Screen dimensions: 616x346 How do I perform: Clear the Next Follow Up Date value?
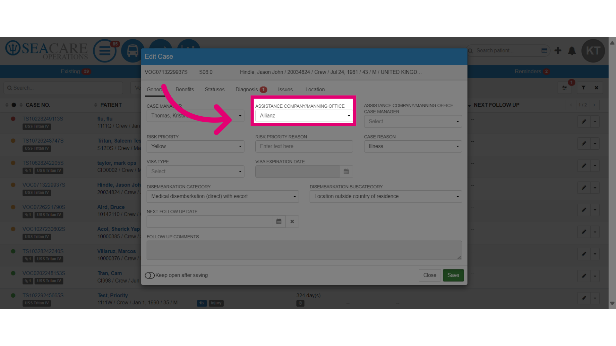click(x=292, y=221)
